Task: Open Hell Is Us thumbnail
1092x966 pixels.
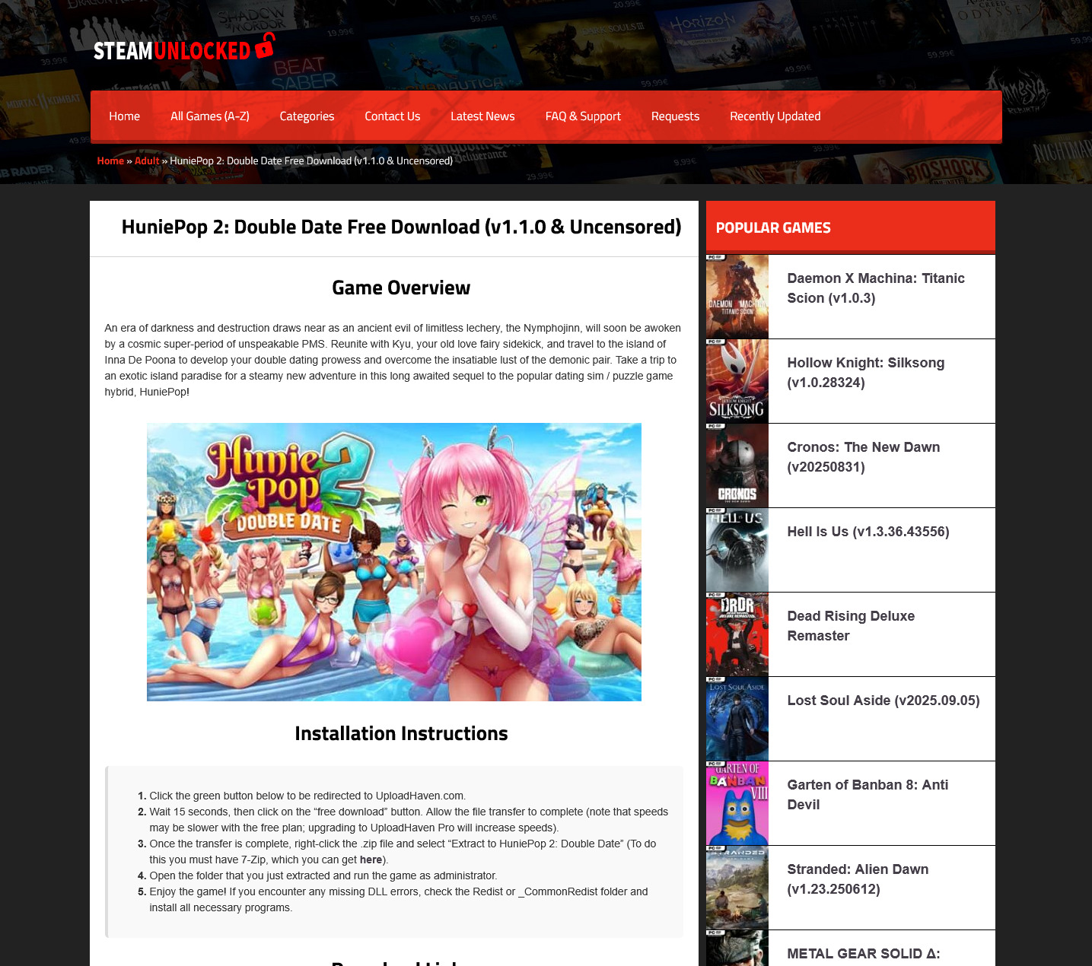Action: coord(737,550)
